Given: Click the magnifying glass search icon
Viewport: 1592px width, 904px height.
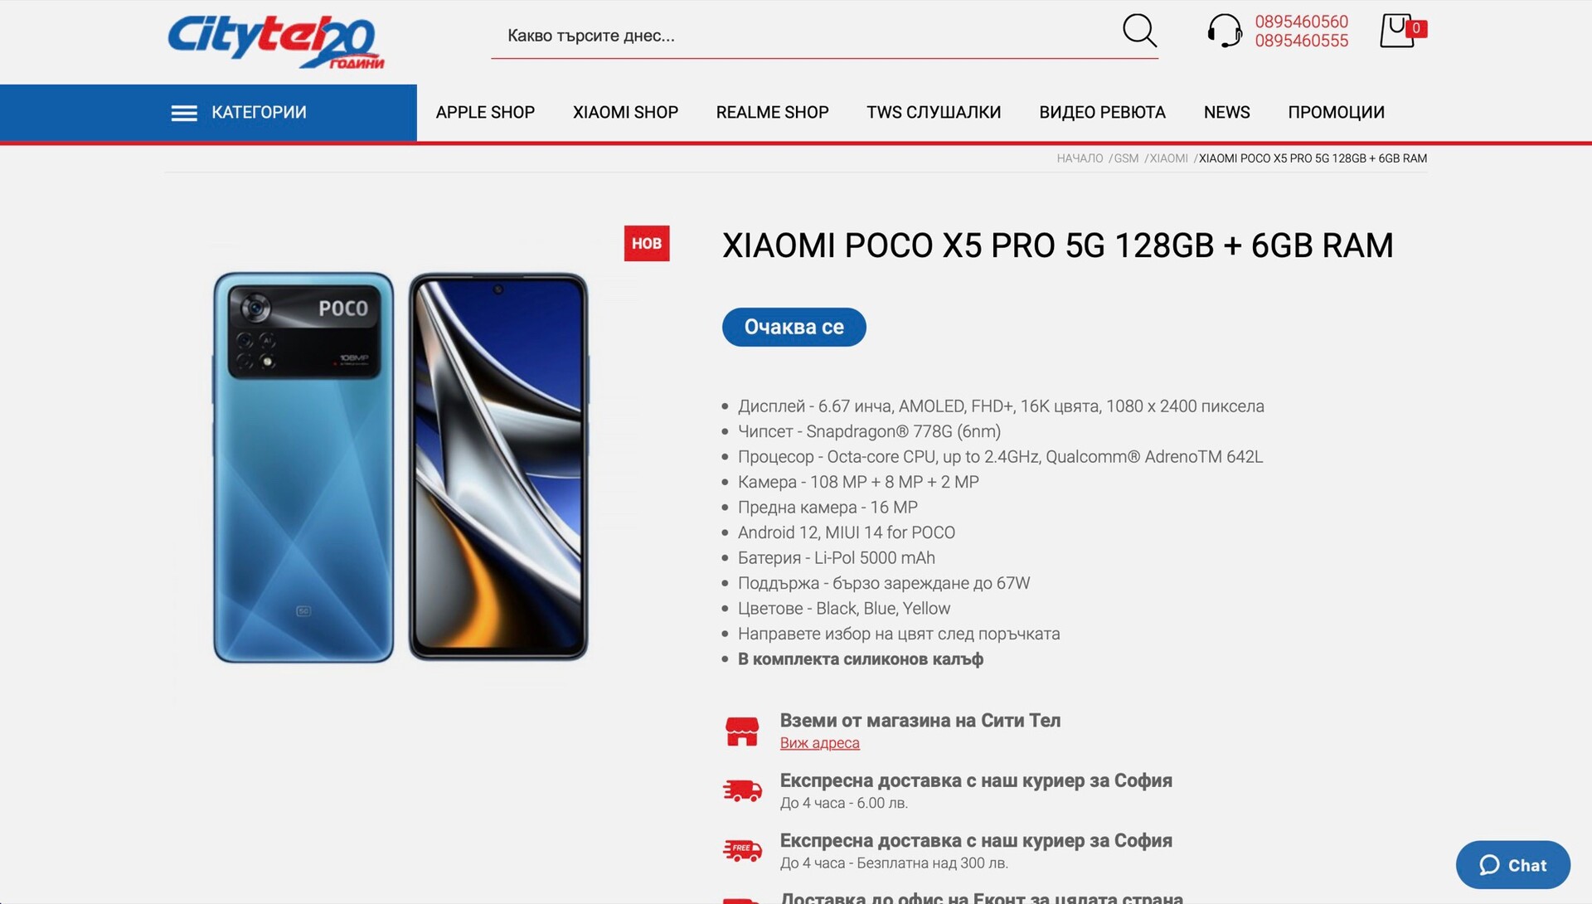Looking at the screenshot, I should [1139, 31].
